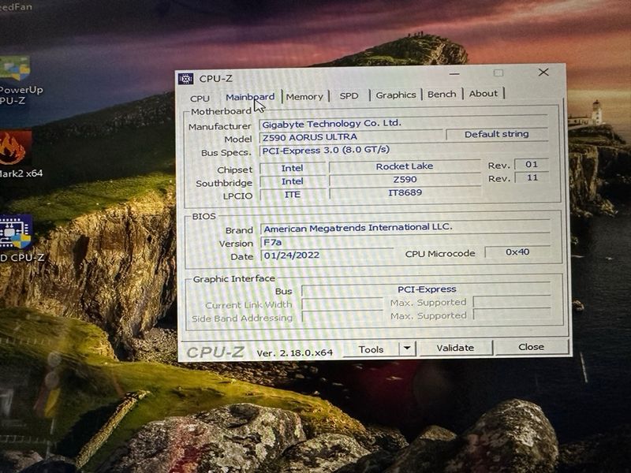
Task: Click the BIOS version F7a field
Action: (x=327, y=242)
